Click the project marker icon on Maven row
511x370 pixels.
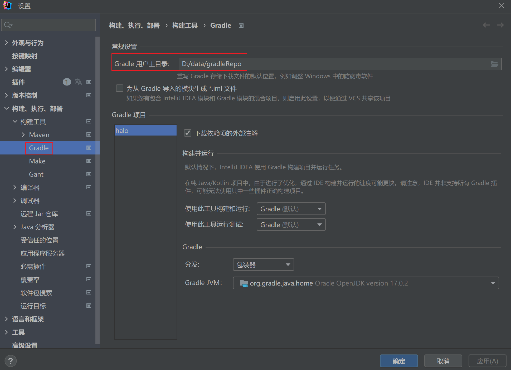(x=89, y=134)
